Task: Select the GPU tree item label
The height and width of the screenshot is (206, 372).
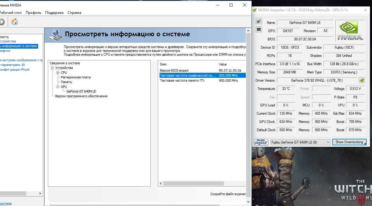Action: coord(64,87)
